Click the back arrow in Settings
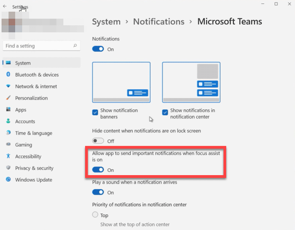295x230 pixels. tap(5, 6)
